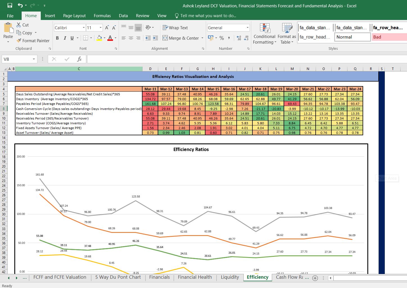Click the Redo arrow icon
The image size is (407, 288).
[32, 5]
